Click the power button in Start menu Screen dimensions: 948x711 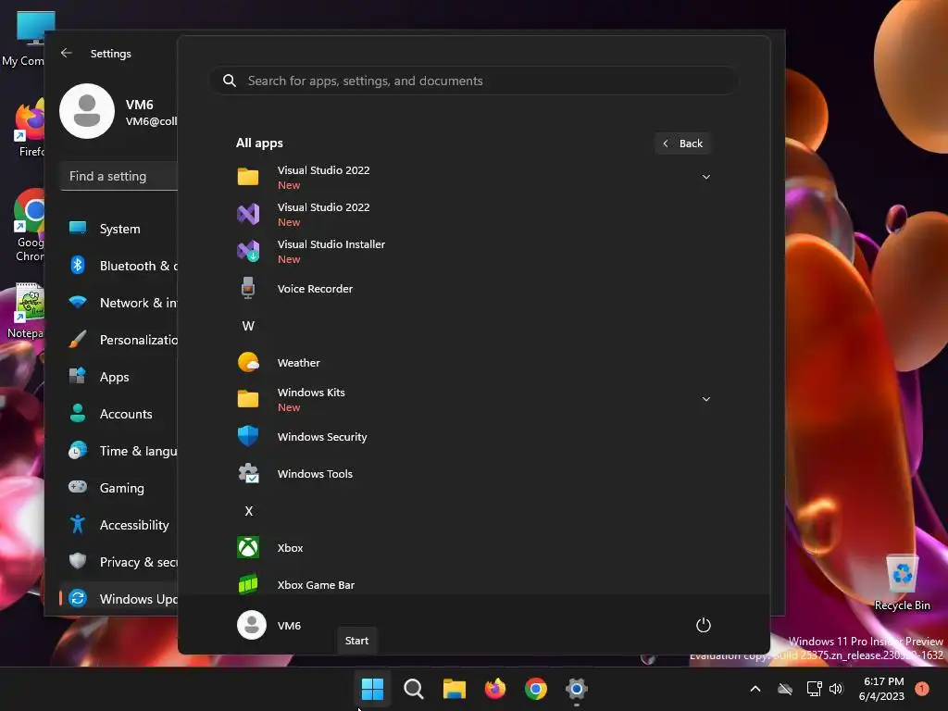point(704,625)
